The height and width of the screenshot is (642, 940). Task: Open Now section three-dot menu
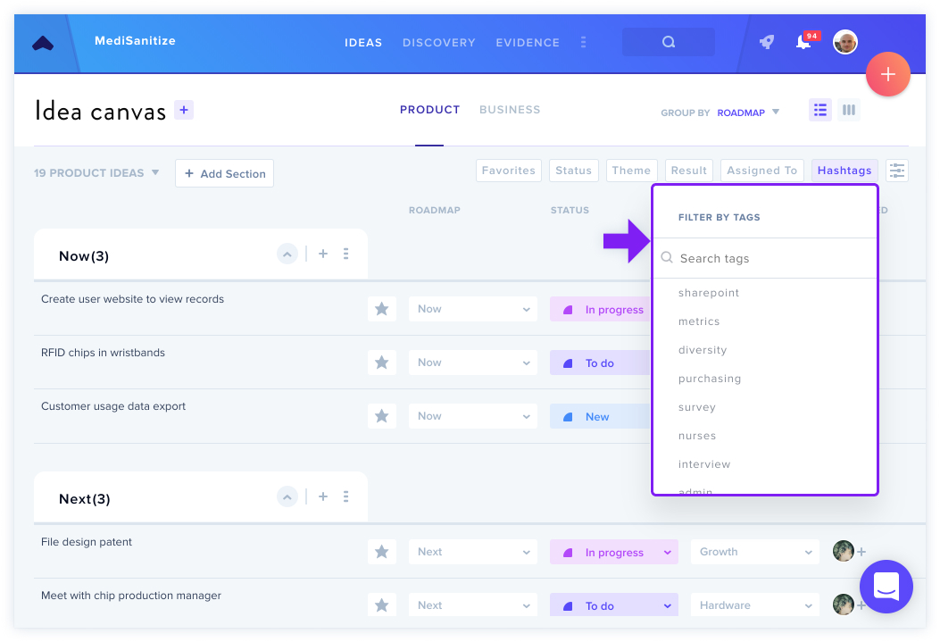[345, 254]
